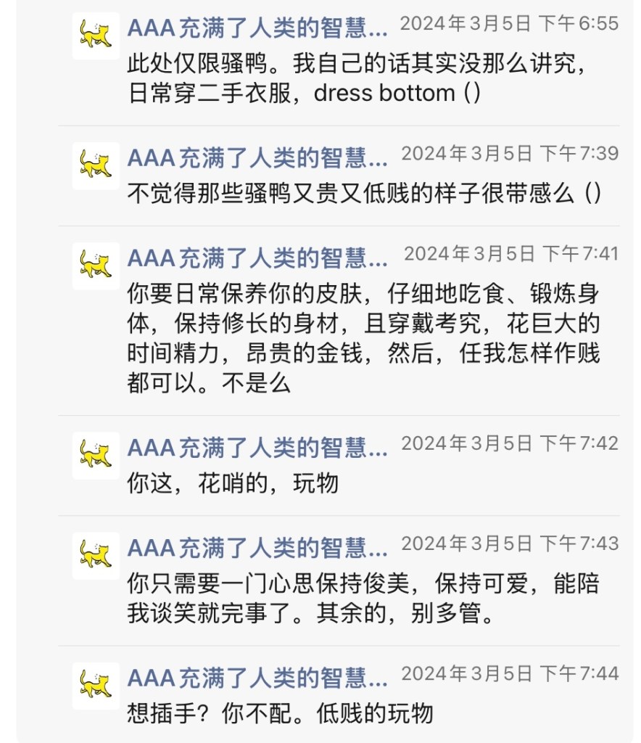Open sender name AAA充满了人类的智慧 on the 6:55 message
Viewport: 641px width, 743px height.
[x=257, y=27]
